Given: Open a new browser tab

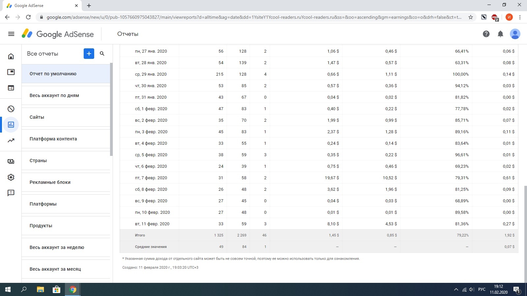Looking at the screenshot, I should 89,6.
